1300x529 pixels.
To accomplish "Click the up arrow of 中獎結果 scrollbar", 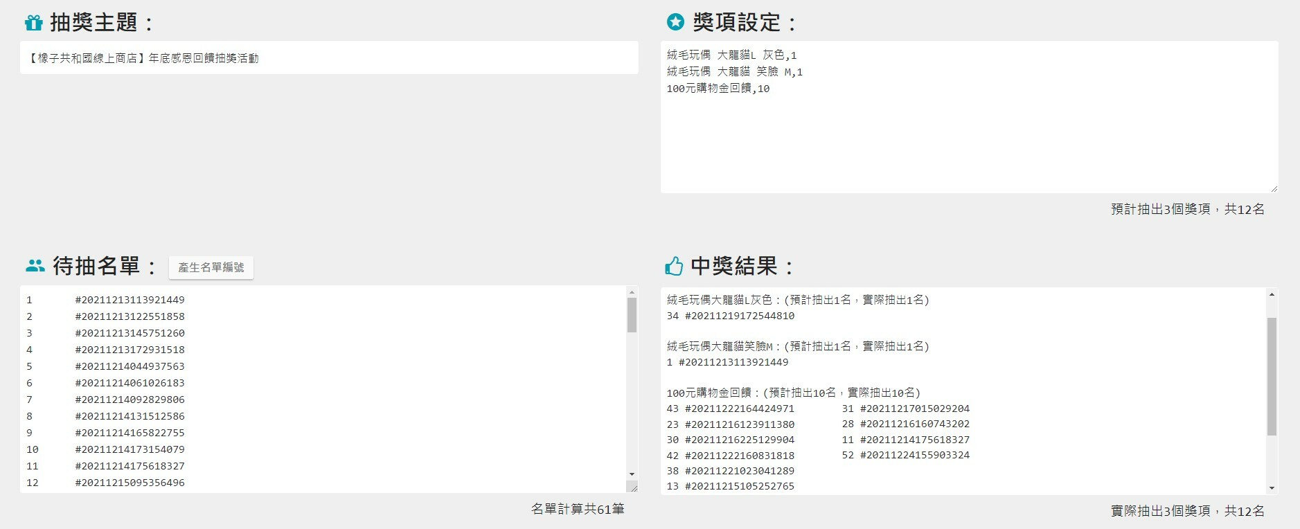I will click(1272, 295).
